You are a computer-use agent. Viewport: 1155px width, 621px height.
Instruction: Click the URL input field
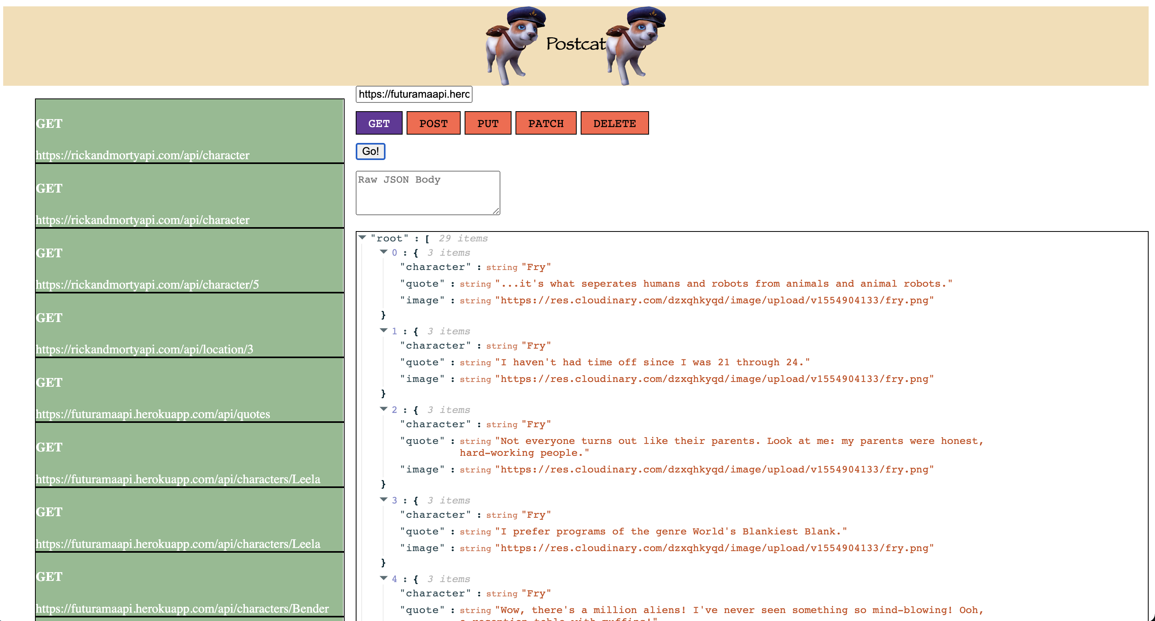tap(413, 94)
